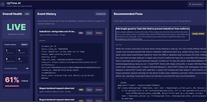Image resolution: width=207 pixels, height=102 pixels.
Task: Click the 2 Warnings counter tile
Action: [10, 60]
